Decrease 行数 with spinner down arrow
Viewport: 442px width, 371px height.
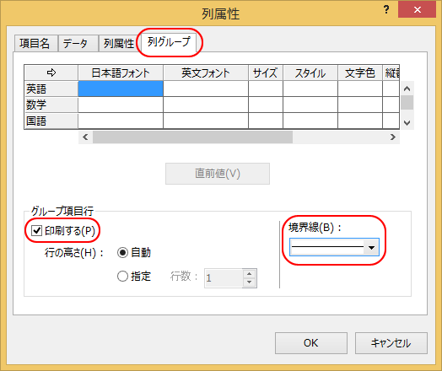(249, 282)
